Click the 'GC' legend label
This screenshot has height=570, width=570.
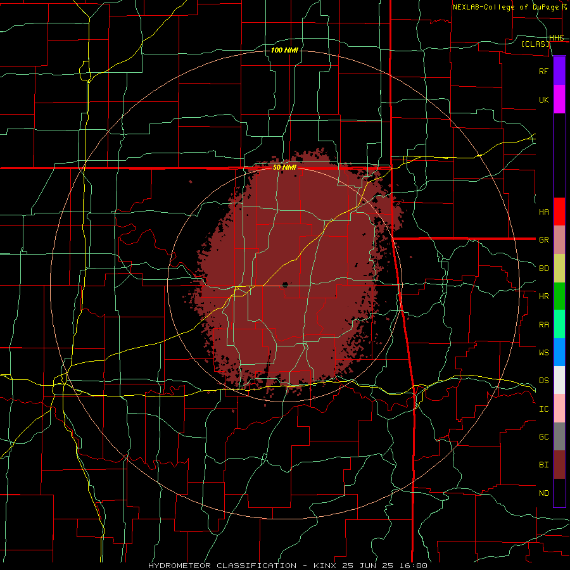[x=544, y=436]
